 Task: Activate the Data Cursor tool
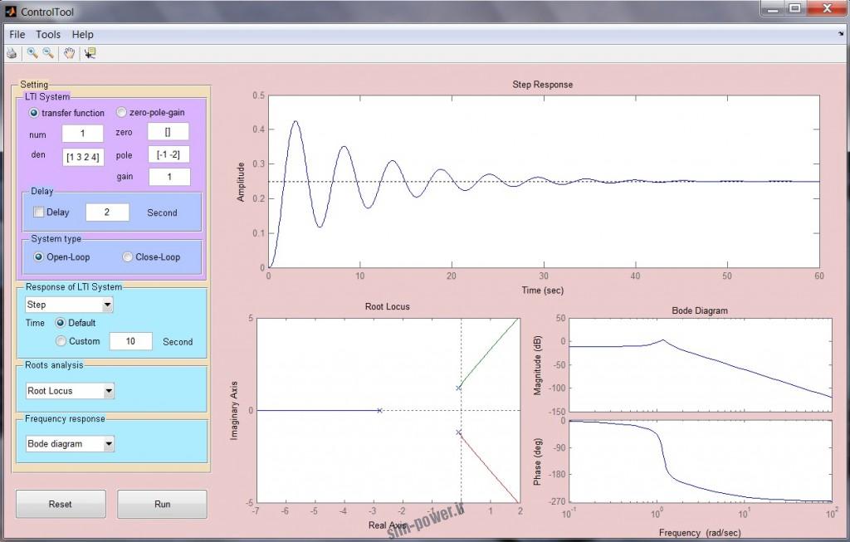click(x=90, y=53)
